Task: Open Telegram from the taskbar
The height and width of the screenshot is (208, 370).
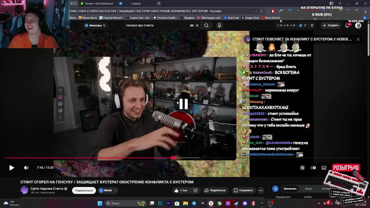Action: pos(194,203)
